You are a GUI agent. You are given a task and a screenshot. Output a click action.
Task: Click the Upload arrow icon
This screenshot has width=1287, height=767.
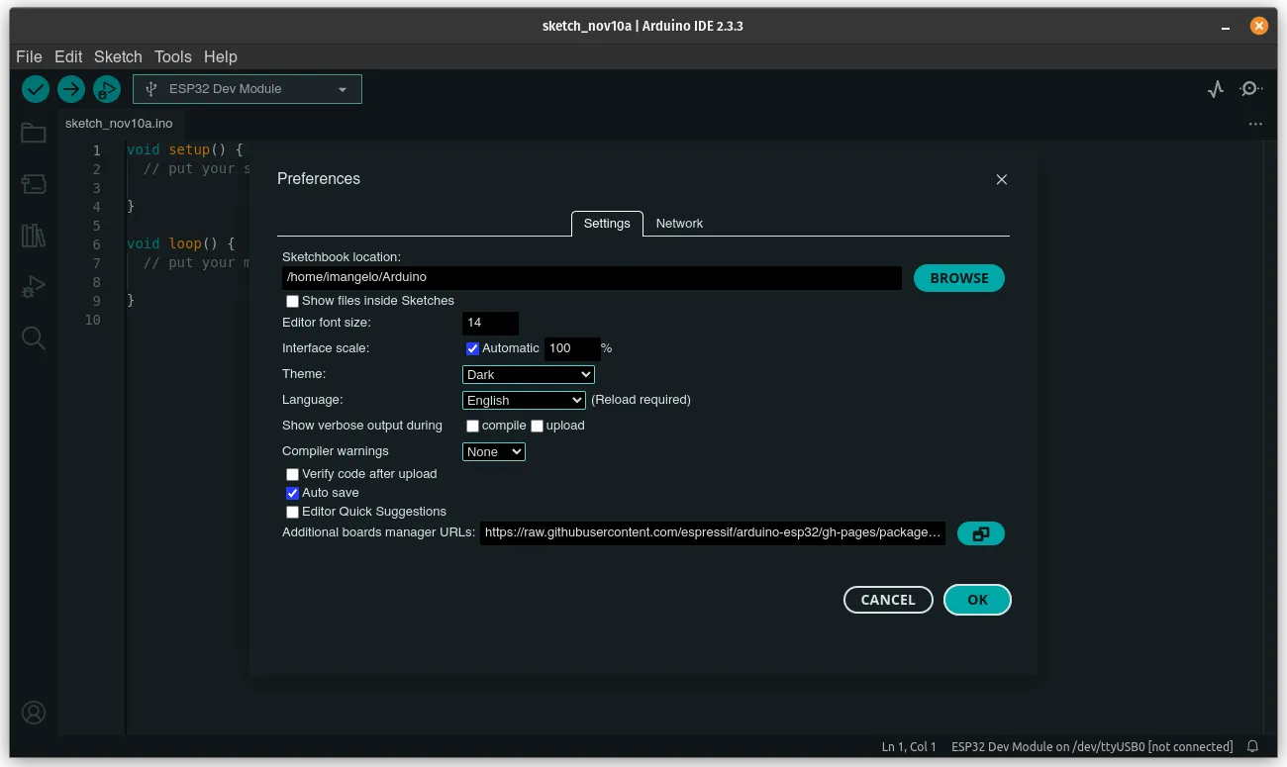[x=70, y=88]
